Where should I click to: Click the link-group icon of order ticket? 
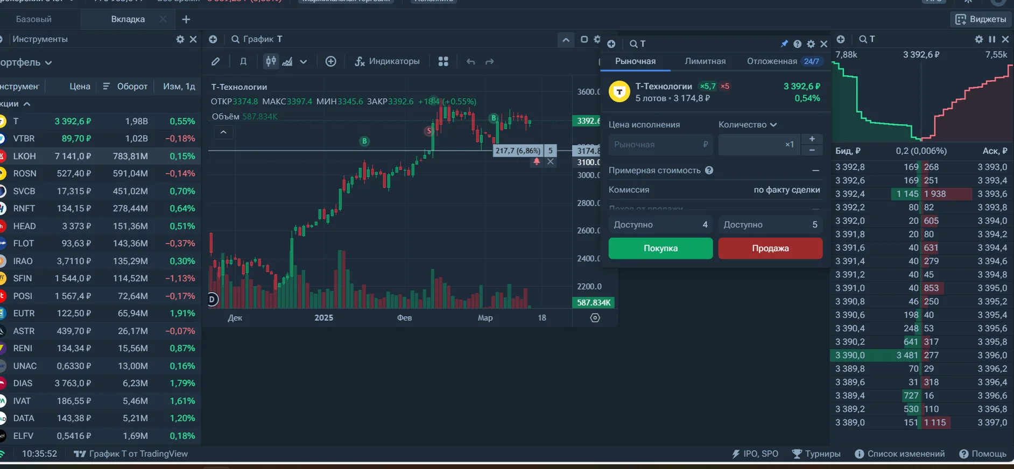[x=611, y=44]
